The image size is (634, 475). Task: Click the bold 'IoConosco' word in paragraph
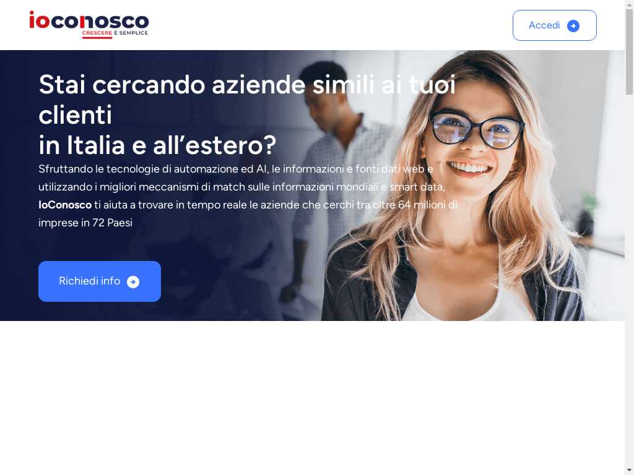pos(65,205)
